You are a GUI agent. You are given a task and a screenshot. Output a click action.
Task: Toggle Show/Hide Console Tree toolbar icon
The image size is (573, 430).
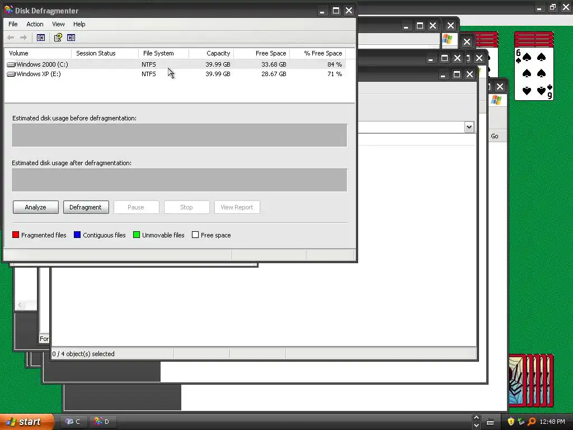tap(40, 38)
